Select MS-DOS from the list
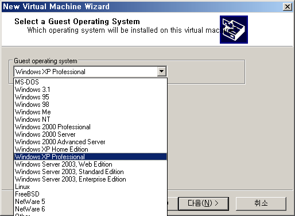Image resolution: width=295 pixels, height=216 pixels. pyautogui.click(x=90, y=82)
